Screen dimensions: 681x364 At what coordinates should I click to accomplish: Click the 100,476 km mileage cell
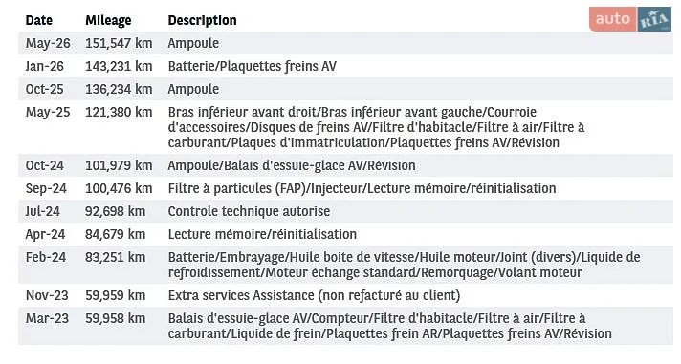click(119, 189)
